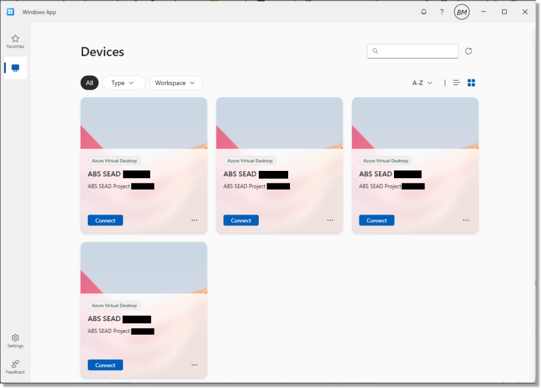This screenshot has width=541, height=388.
Task: Open the Workspace filter dropdown
Action: [x=176, y=83]
